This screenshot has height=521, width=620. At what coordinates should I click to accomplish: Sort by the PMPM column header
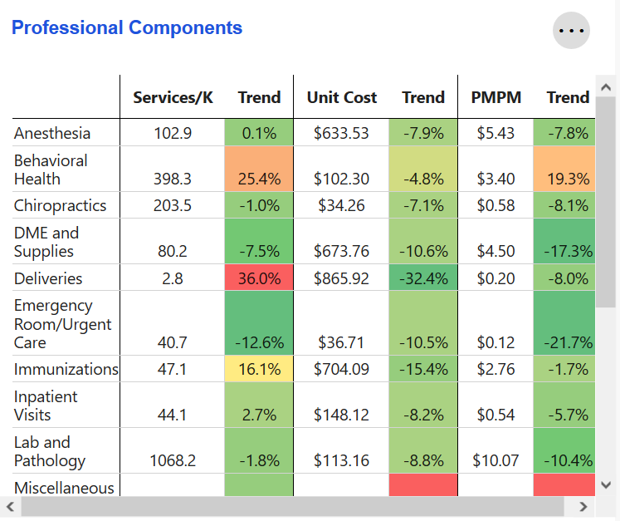pos(496,97)
